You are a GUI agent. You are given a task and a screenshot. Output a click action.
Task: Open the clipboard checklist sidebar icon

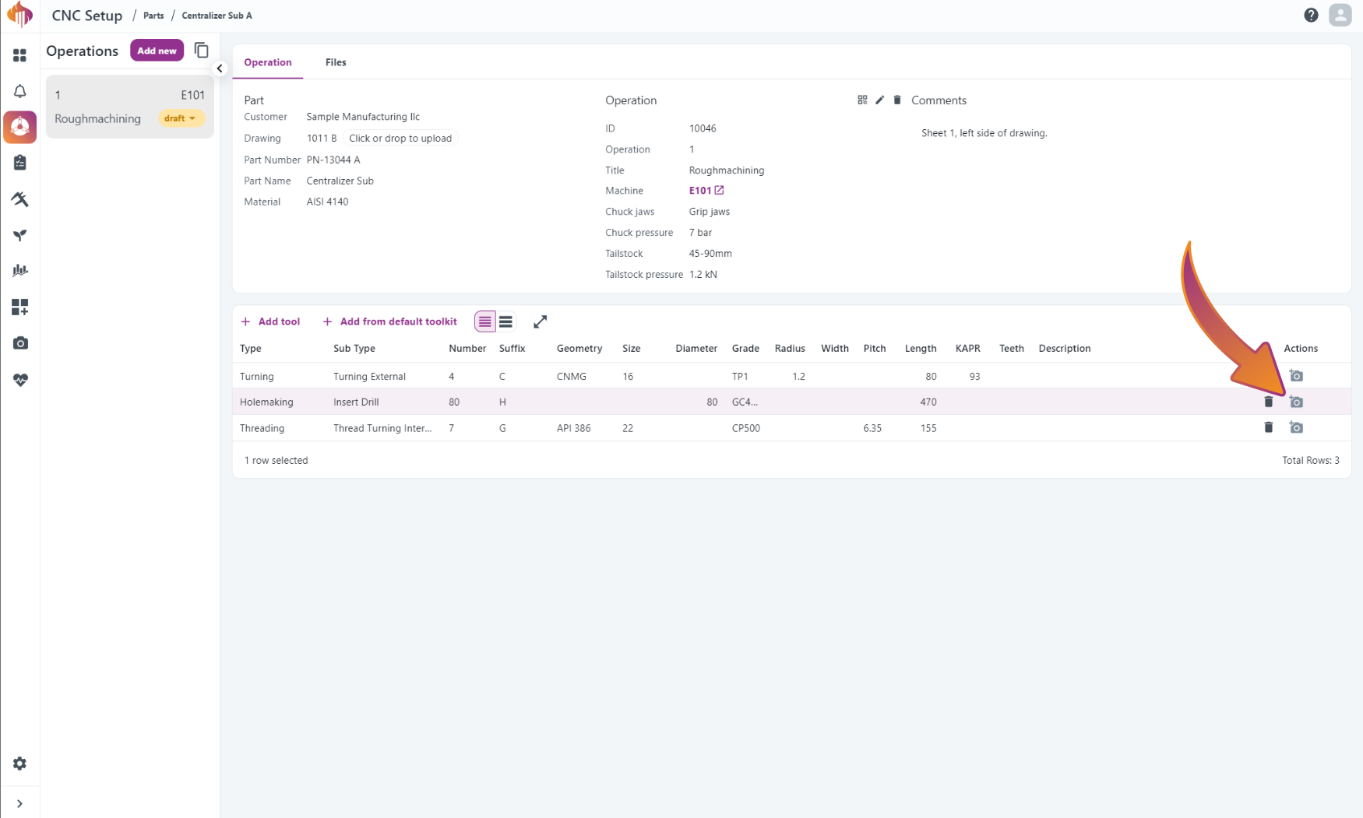pyautogui.click(x=19, y=163)
